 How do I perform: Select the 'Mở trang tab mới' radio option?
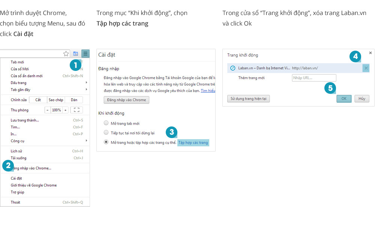click(106, 123)
